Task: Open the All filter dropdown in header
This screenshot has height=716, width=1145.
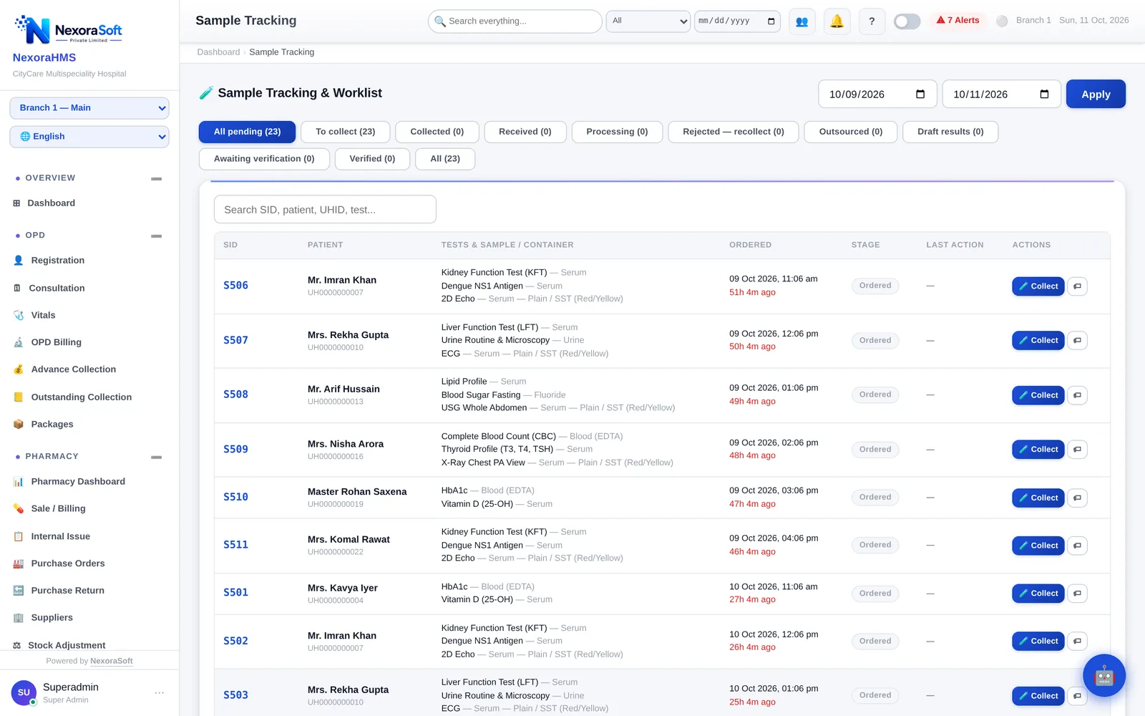Action: pos(648,21)
